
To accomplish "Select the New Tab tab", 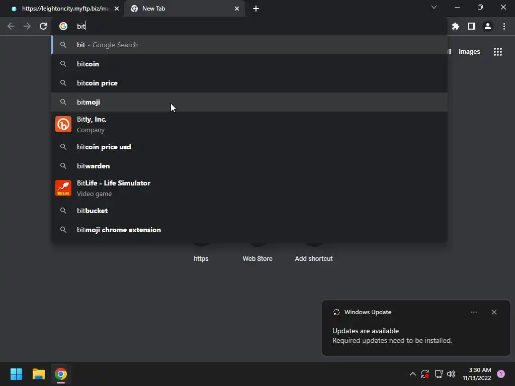I will click(184, 9).
